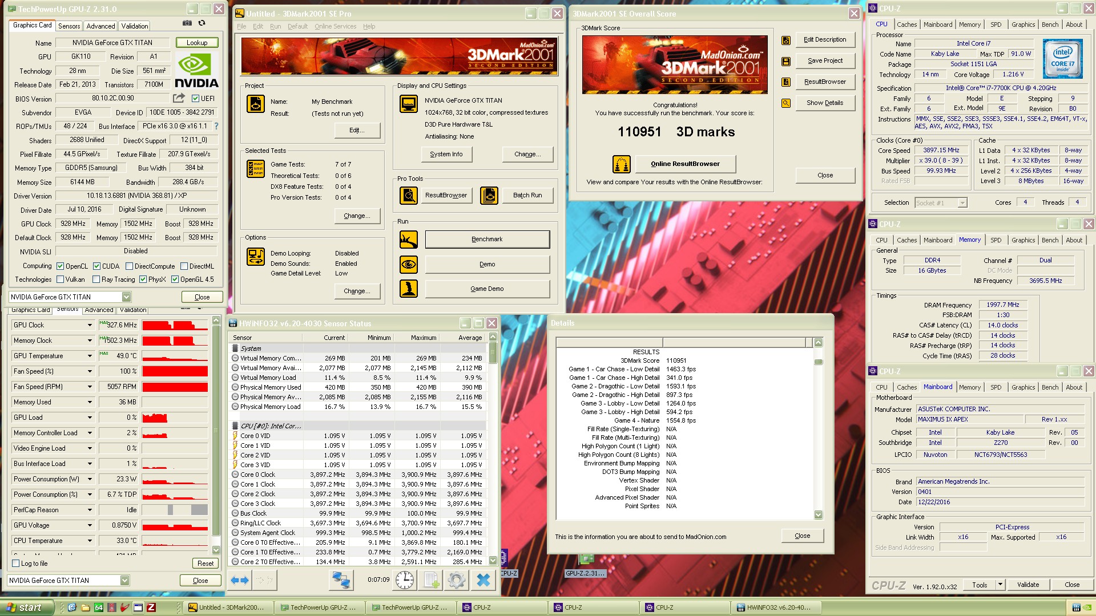Screen dimensions: 1096x616
Task: Click BIOS export share icon in GPU-Z
Action: coord(179,98)
